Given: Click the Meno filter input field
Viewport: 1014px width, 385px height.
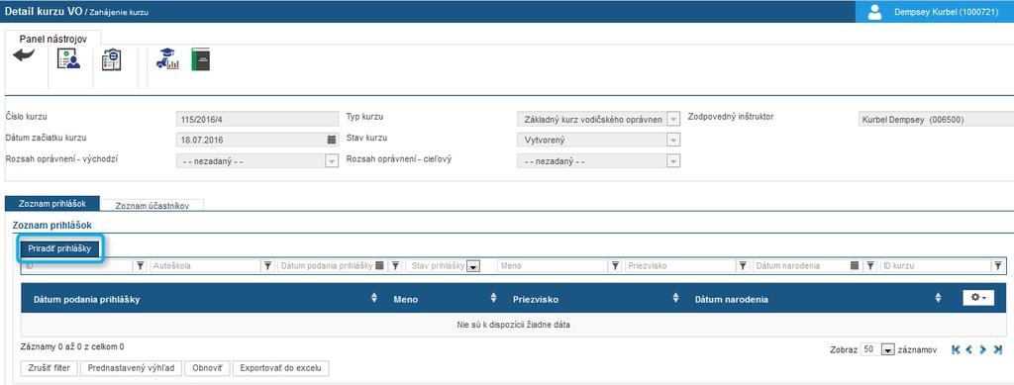Looking at the screenshot, I should pos(553,265).
